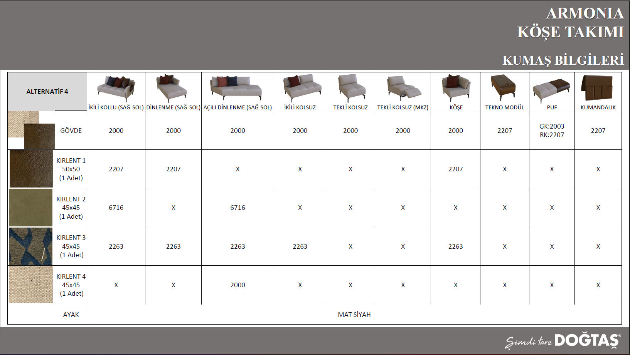
Task: Click the AÇILI DİNLENME KIRLENT 3 value 2263
Action: (x=238, y=246)
